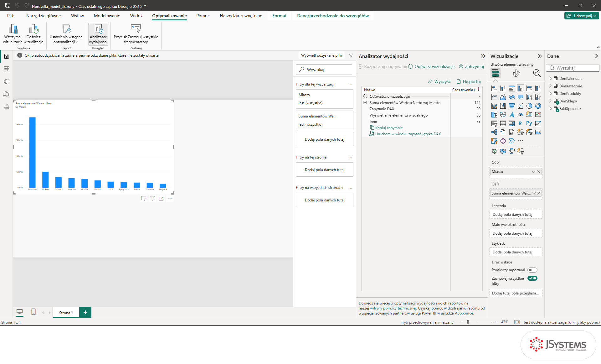Expand the DimProdukty table
The image size is (601, 364).
pyautogui.click(x=550, y=93)
